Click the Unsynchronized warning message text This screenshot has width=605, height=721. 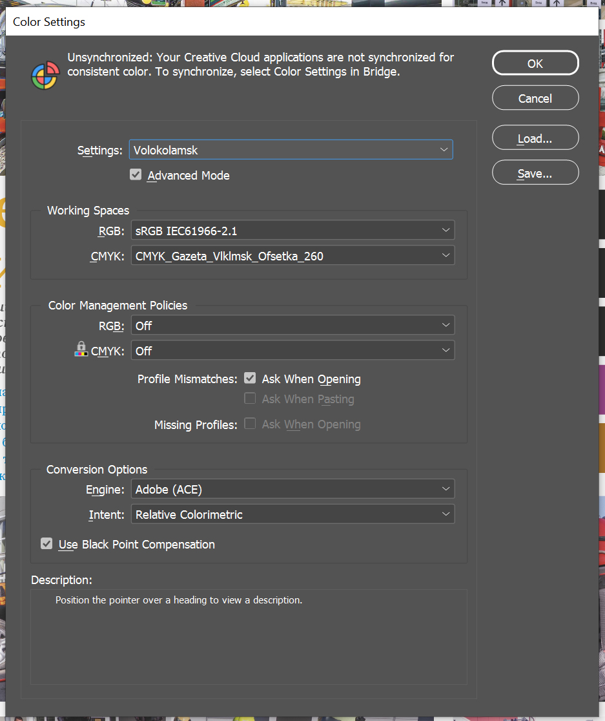260,65
